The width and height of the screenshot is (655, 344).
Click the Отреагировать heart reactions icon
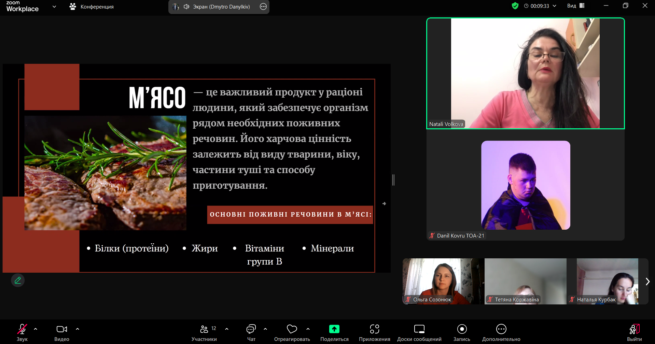click(x=292, y=329)
